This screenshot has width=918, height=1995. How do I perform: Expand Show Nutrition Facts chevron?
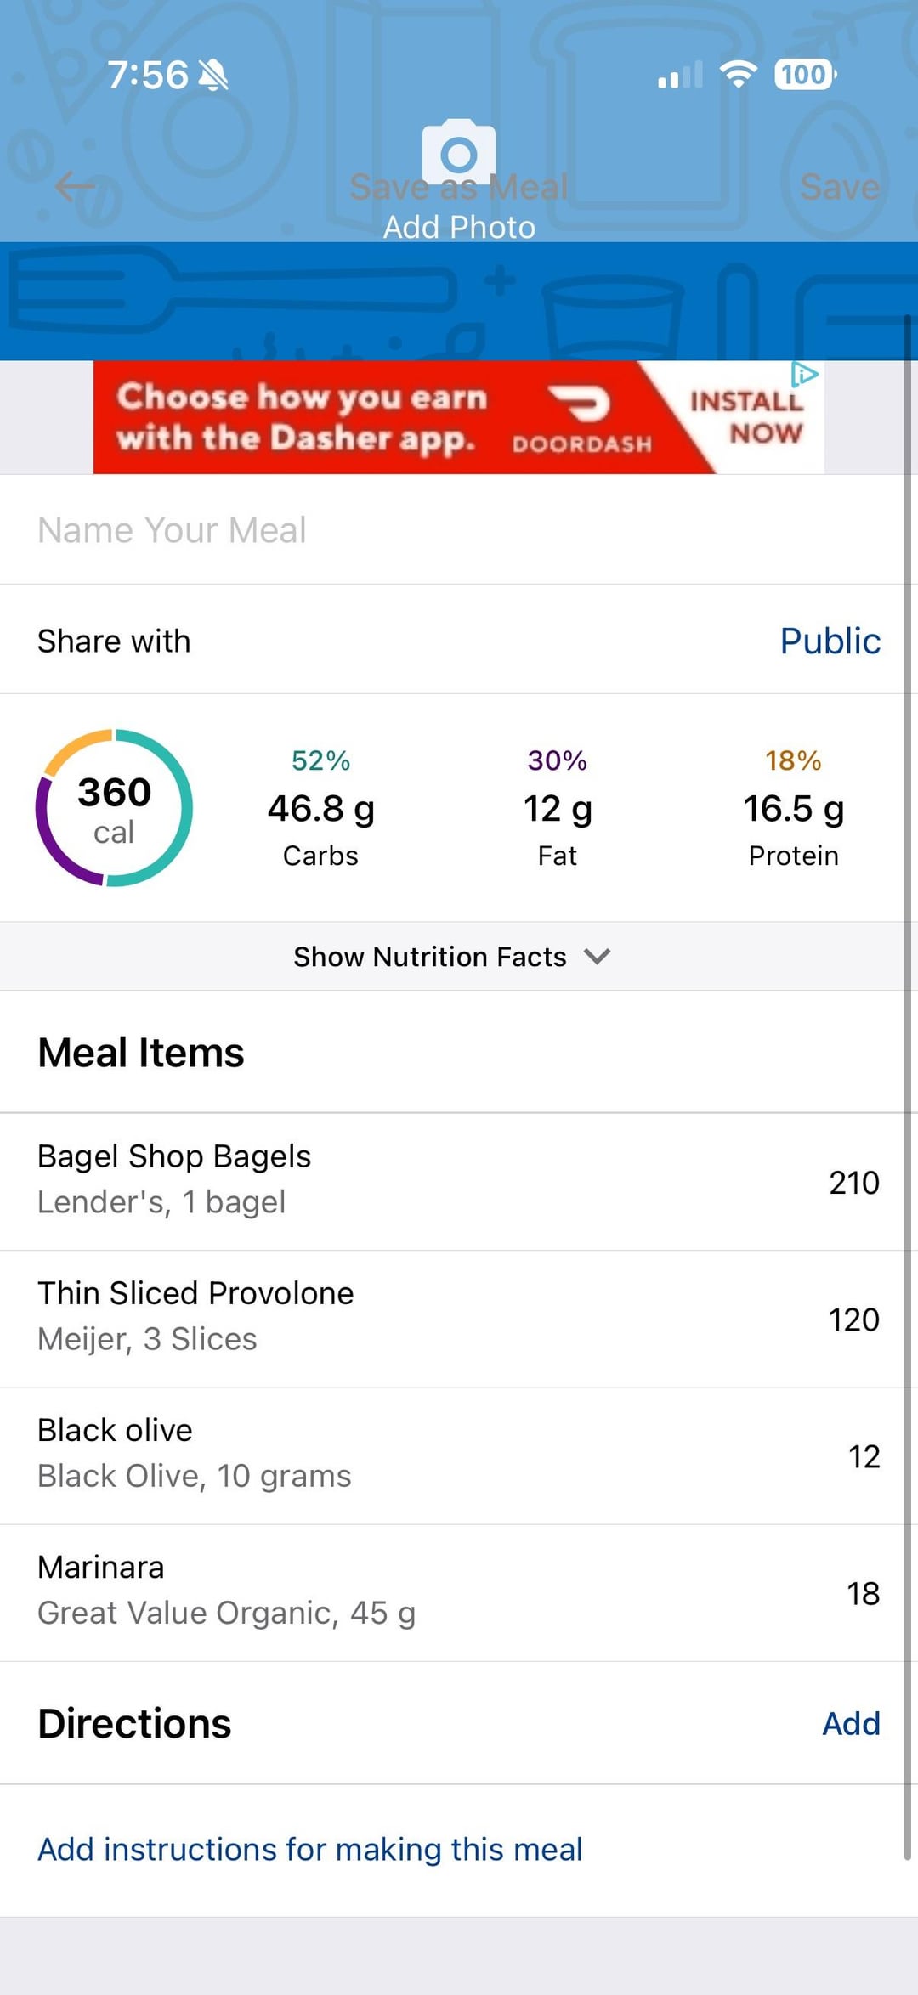click(598, 957)
